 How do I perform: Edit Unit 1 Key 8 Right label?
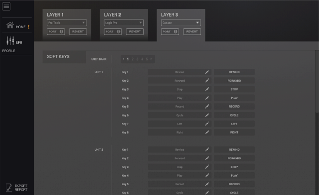click(179, 132)
